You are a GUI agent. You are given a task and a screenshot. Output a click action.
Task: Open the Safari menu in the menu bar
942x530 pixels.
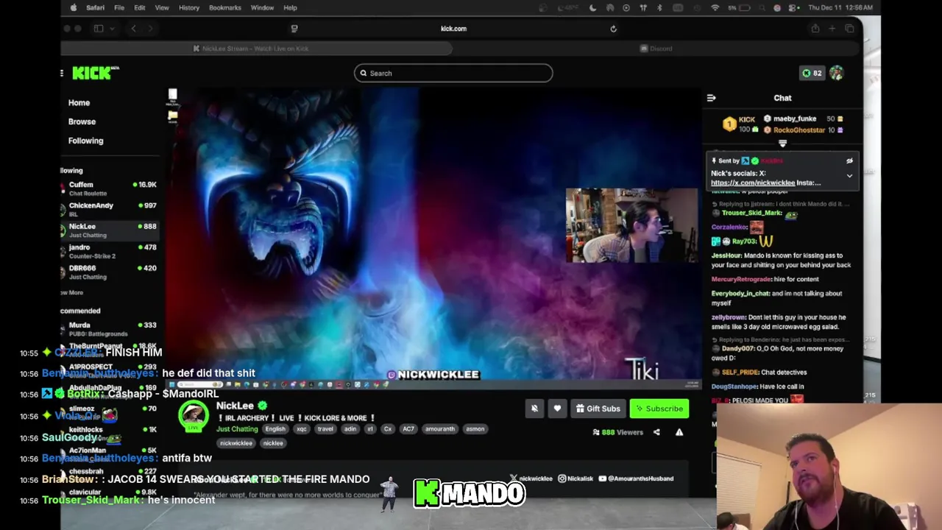tap(95, 7)
